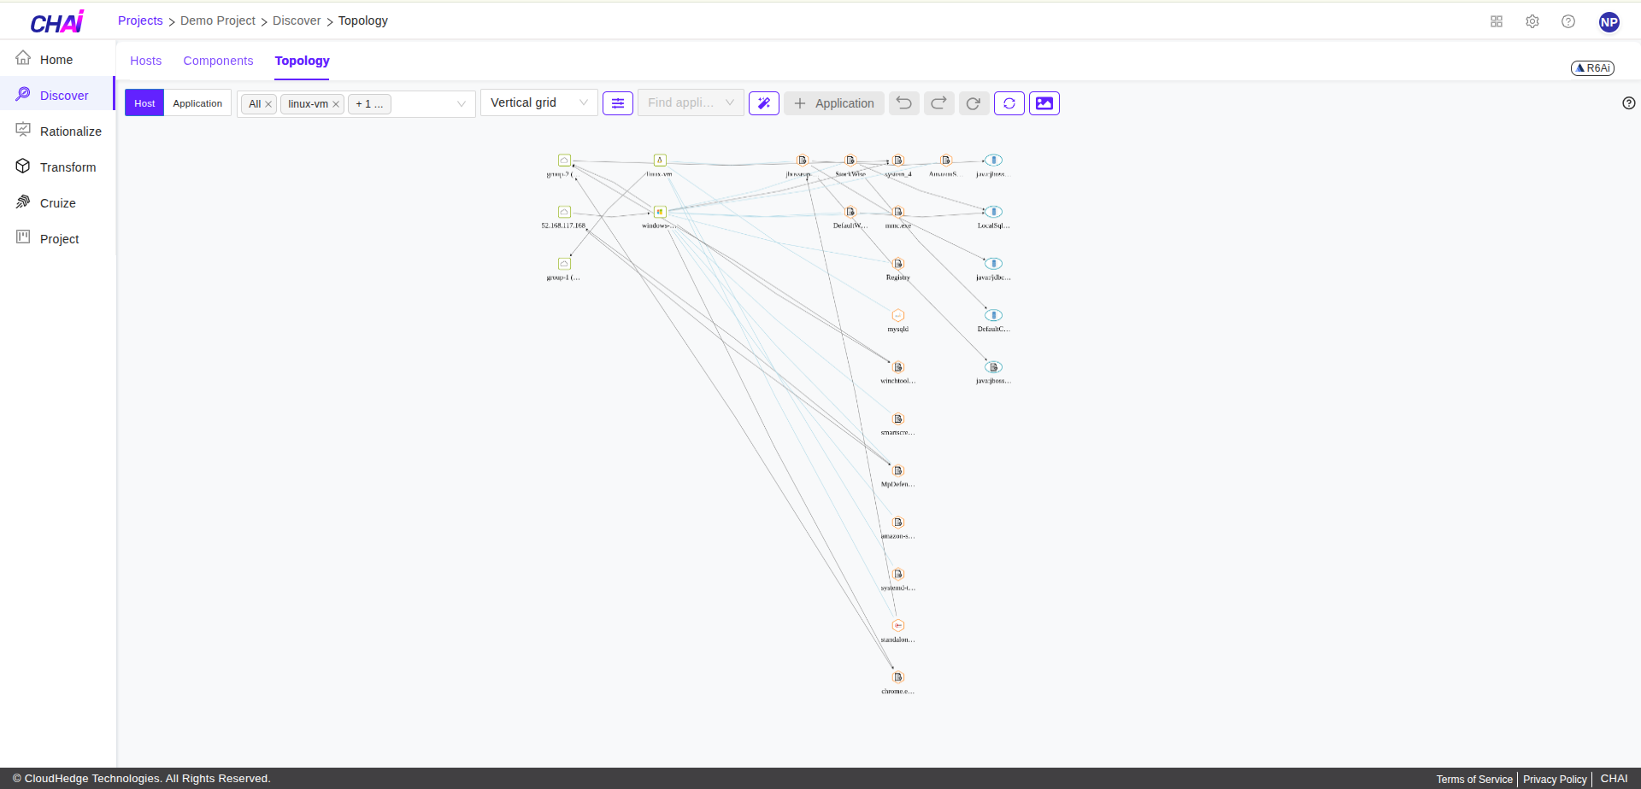Open the Privacy Policy link
The width and height of the screenshot is (1641, 789).
[x=1554, y=778]
